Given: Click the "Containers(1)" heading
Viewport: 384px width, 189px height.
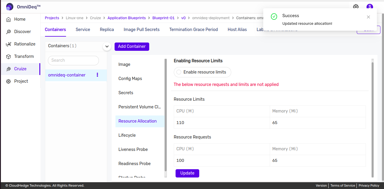Looking at the screenshot, I should coord(62,46).
